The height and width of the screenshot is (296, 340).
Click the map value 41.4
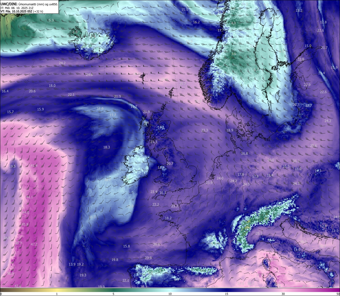34,165
